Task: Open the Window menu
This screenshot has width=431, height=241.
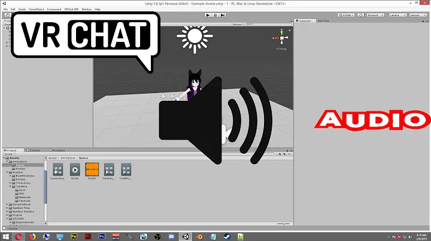Action: click(86, 10)
